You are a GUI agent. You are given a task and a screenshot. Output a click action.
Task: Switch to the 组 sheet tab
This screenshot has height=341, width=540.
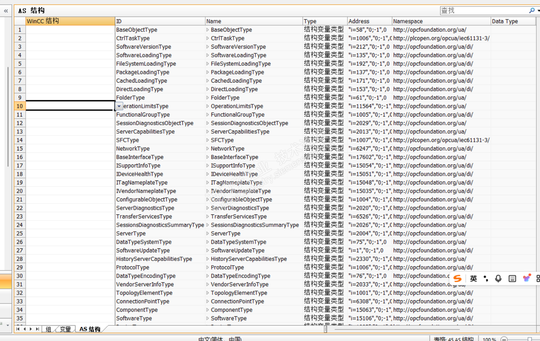click(49, 329)
